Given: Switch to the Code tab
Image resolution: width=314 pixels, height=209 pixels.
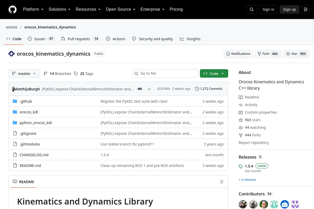Looking at the screenshot, I should point(14,39).
